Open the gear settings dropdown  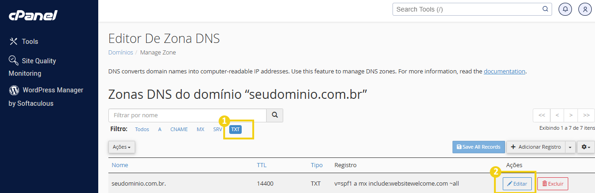pyautogui.click(x=586, y=147)
